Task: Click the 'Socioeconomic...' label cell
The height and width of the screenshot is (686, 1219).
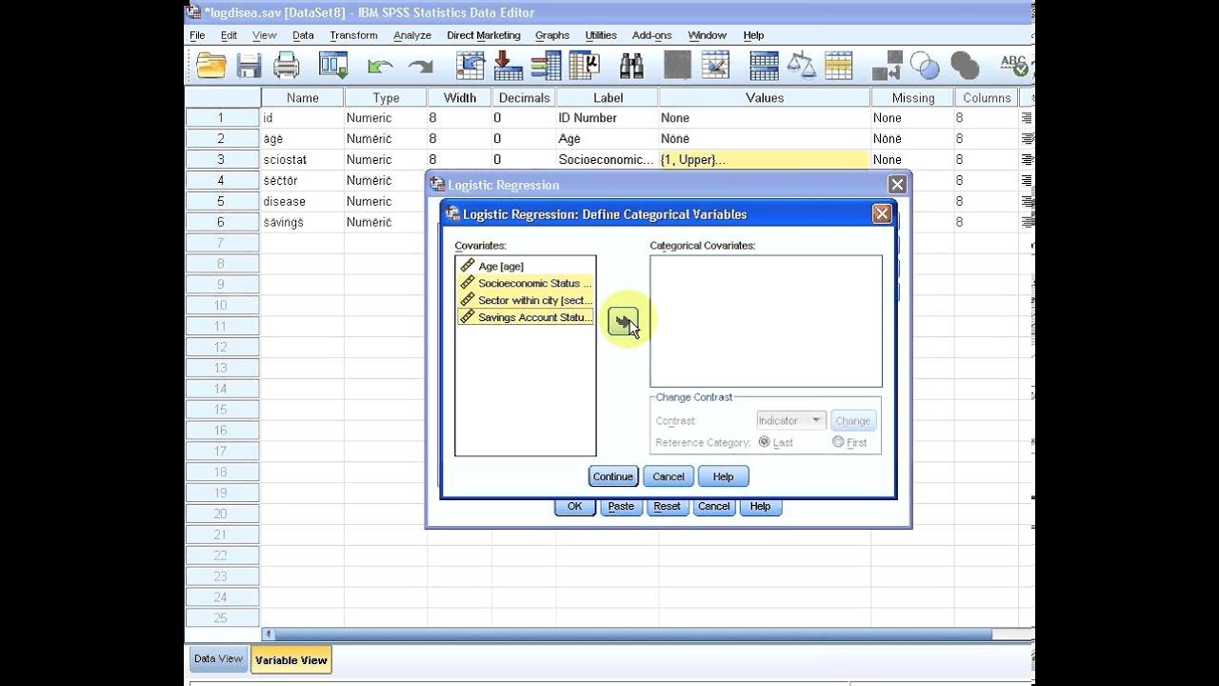Action: click(x=607, y=159)
